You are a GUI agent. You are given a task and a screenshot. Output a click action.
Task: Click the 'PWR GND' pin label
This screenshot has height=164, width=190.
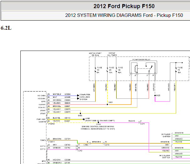click(41, 119)
